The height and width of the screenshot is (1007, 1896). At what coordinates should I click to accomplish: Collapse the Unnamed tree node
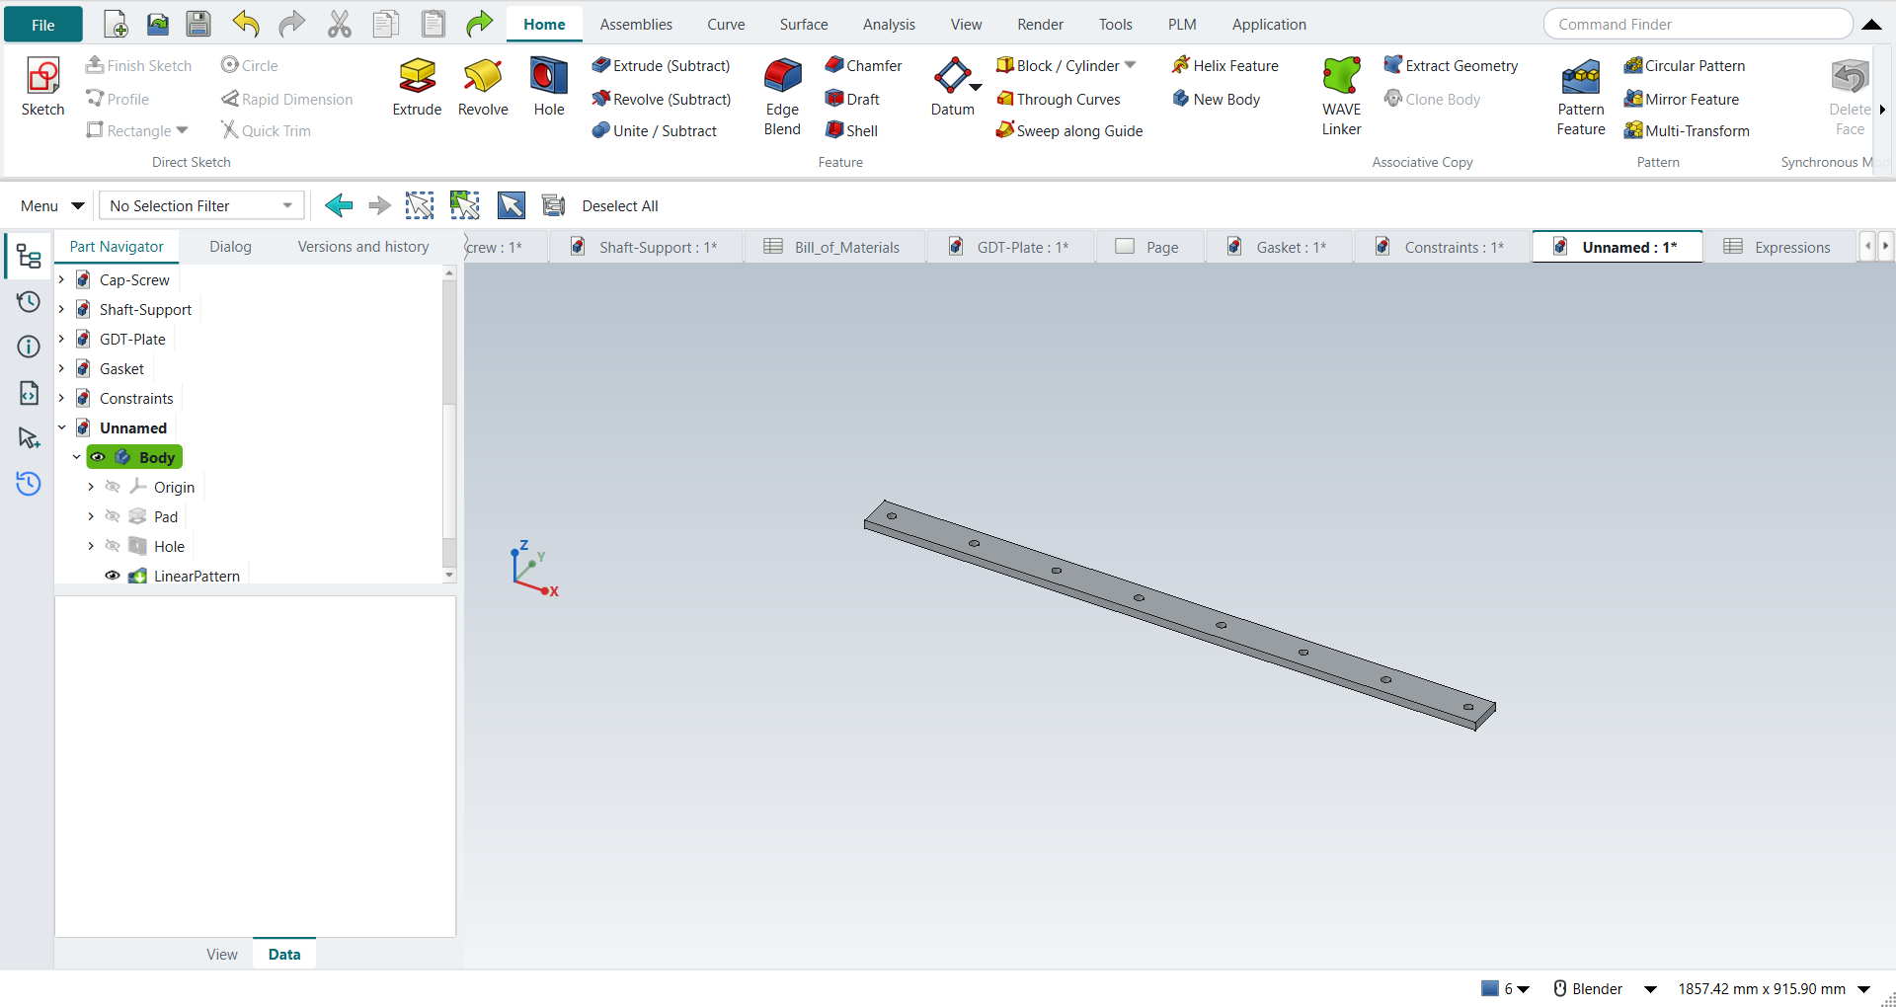(61, 427)
